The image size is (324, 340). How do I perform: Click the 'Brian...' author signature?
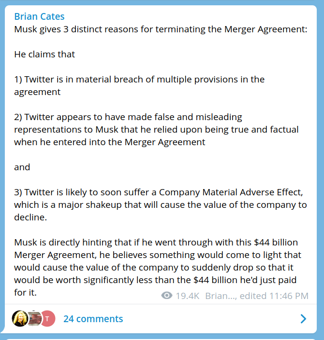[x=220, y=296]
